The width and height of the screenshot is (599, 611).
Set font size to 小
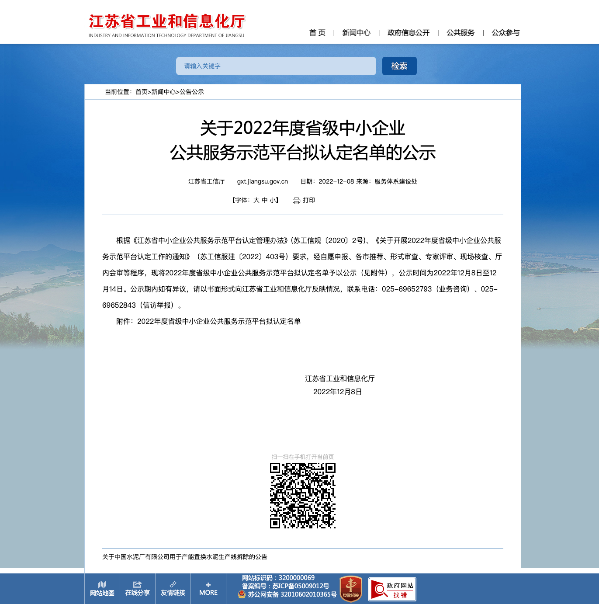tap(273, 200)
